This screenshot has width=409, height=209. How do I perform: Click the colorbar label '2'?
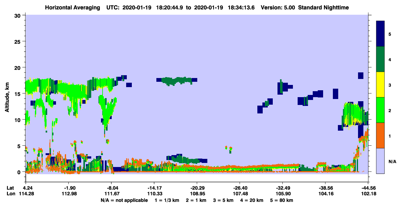pyautogui.click(x=390, y=110)
